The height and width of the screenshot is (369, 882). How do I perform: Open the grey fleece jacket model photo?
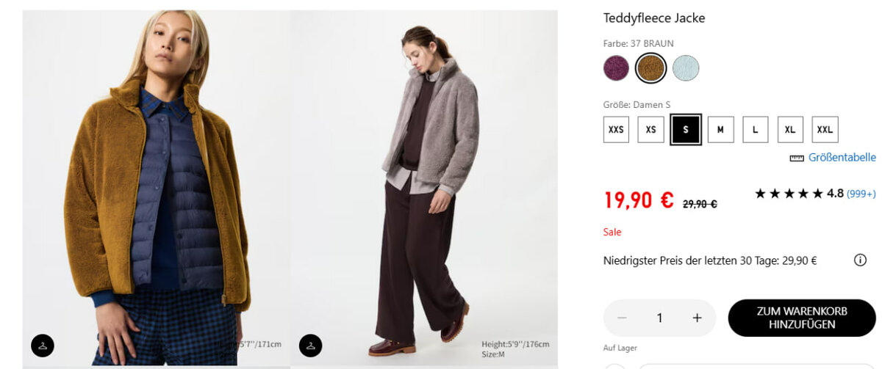point(425,183)
